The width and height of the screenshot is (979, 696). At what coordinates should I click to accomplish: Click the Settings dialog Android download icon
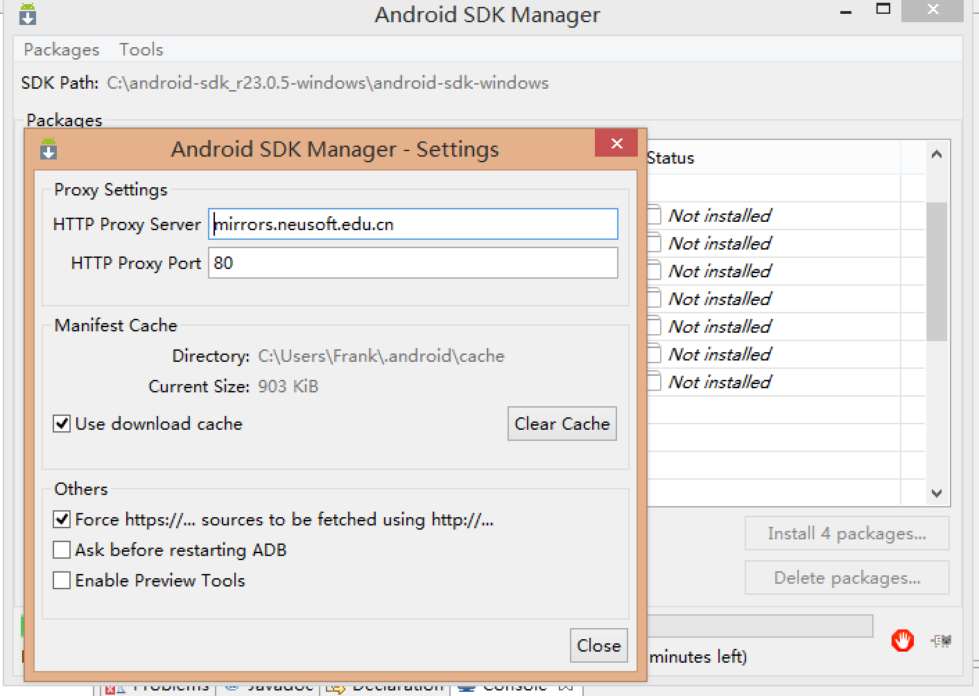click(48, 149)
